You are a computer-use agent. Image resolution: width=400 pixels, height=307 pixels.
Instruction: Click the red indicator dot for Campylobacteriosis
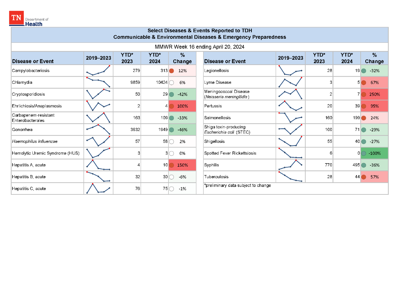(172, 71)
